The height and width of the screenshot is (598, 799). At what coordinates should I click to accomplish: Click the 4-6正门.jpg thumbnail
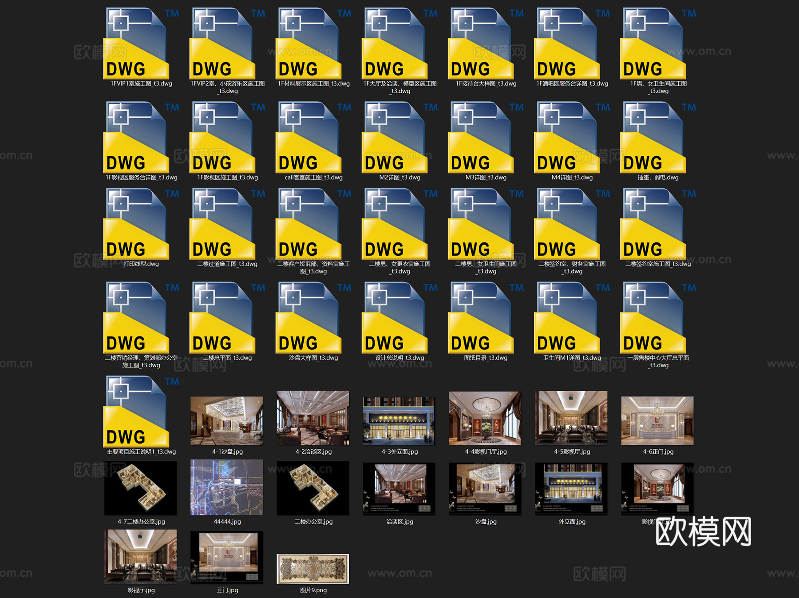pos(657,421)
